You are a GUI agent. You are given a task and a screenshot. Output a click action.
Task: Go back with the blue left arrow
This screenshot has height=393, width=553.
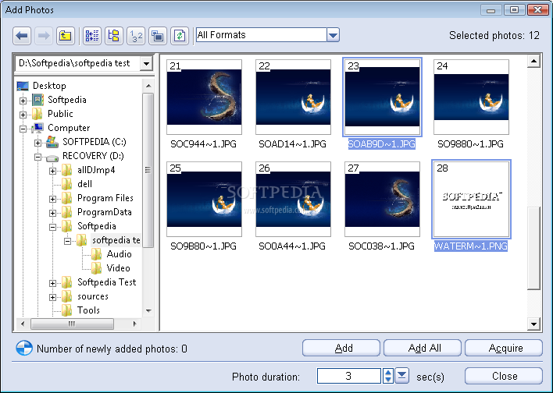click(22, 36)
